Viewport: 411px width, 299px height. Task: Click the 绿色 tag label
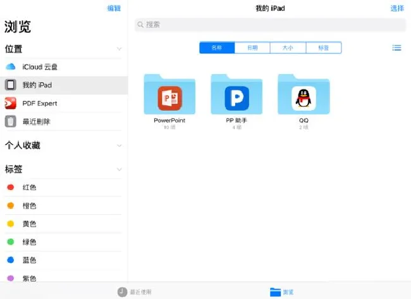point(29,242)
